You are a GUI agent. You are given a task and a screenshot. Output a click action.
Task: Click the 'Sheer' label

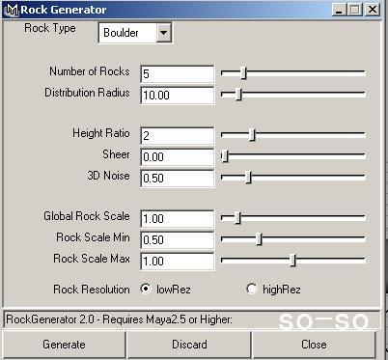[x=116, y=154]
